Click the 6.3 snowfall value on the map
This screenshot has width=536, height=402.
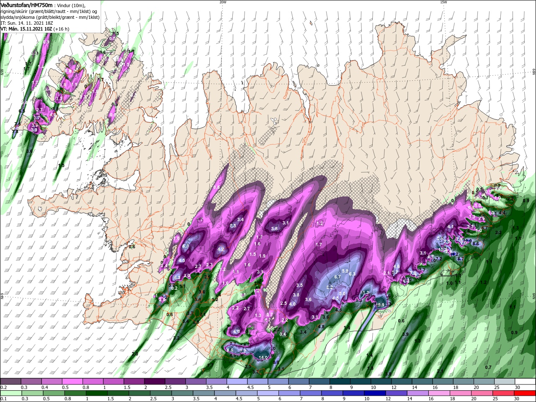pos(352,274)
